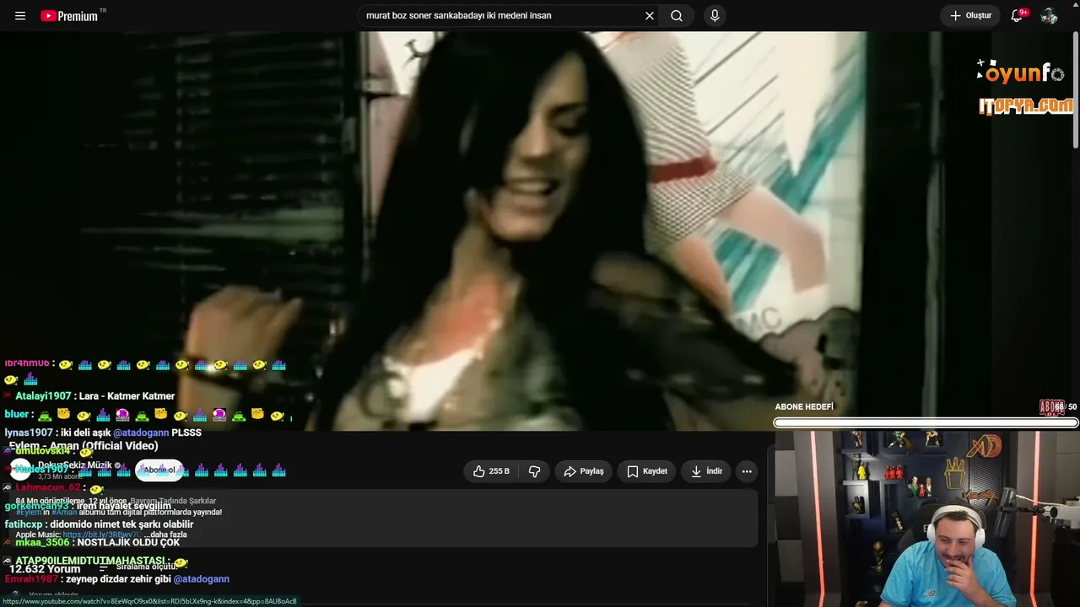1080x607 pixels.
Task: Start voice search with the microphone
Action: tap(715, 16)
